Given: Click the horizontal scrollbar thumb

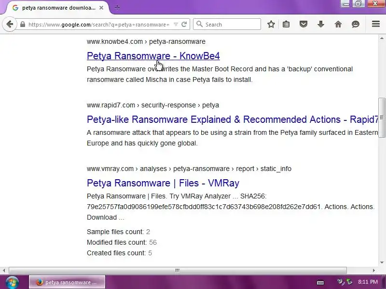Looking at the screenshot, I should pos(178,270).
